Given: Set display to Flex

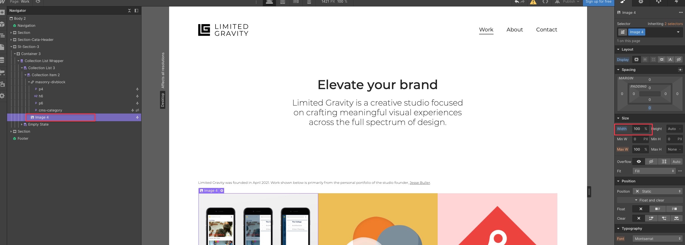Looking at the screenshot, I should 645,59.
